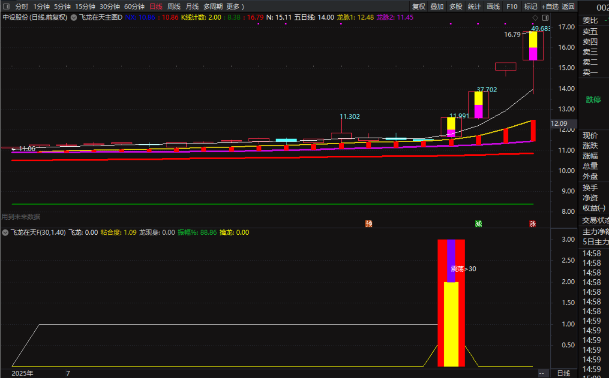Switch to 周线 weekly chart tab
This screenshot has height=378, width=609.
(174, 6)
